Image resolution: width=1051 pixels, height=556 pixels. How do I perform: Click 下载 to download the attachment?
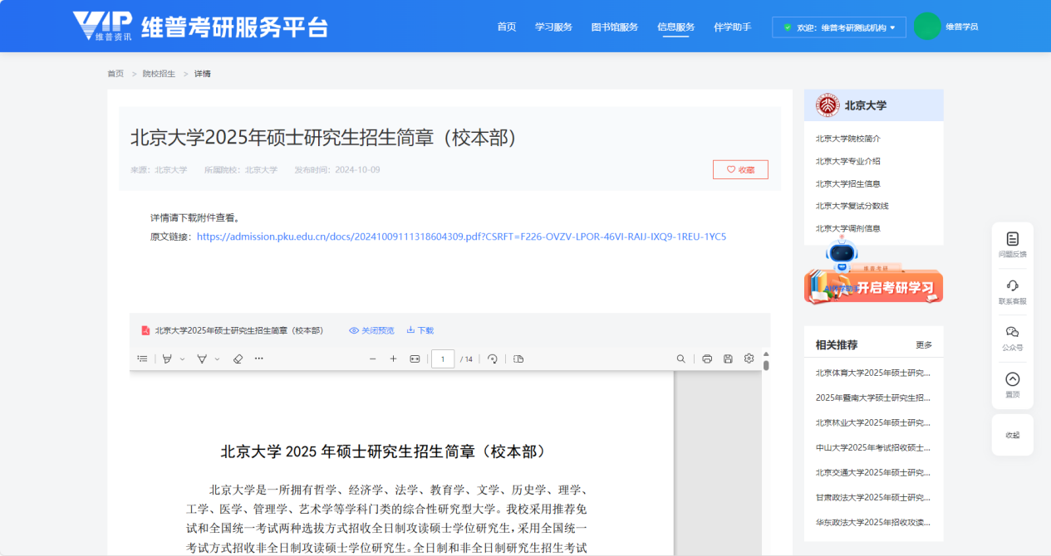click(420, 330)
